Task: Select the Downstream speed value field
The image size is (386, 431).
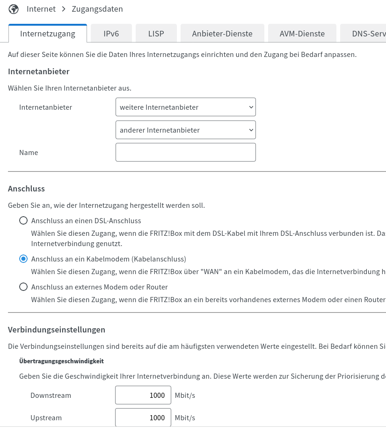Action: tap(143, 395)
